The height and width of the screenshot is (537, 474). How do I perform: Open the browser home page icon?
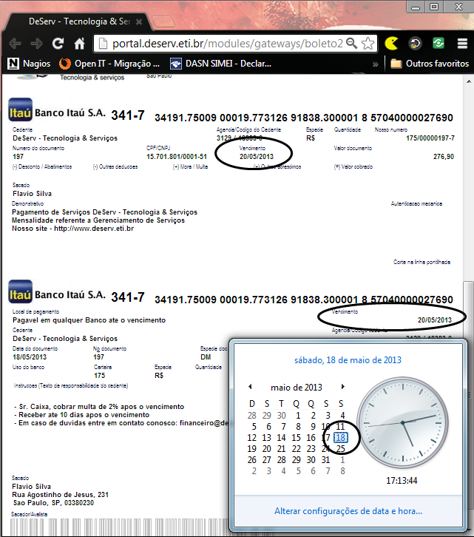79,44
